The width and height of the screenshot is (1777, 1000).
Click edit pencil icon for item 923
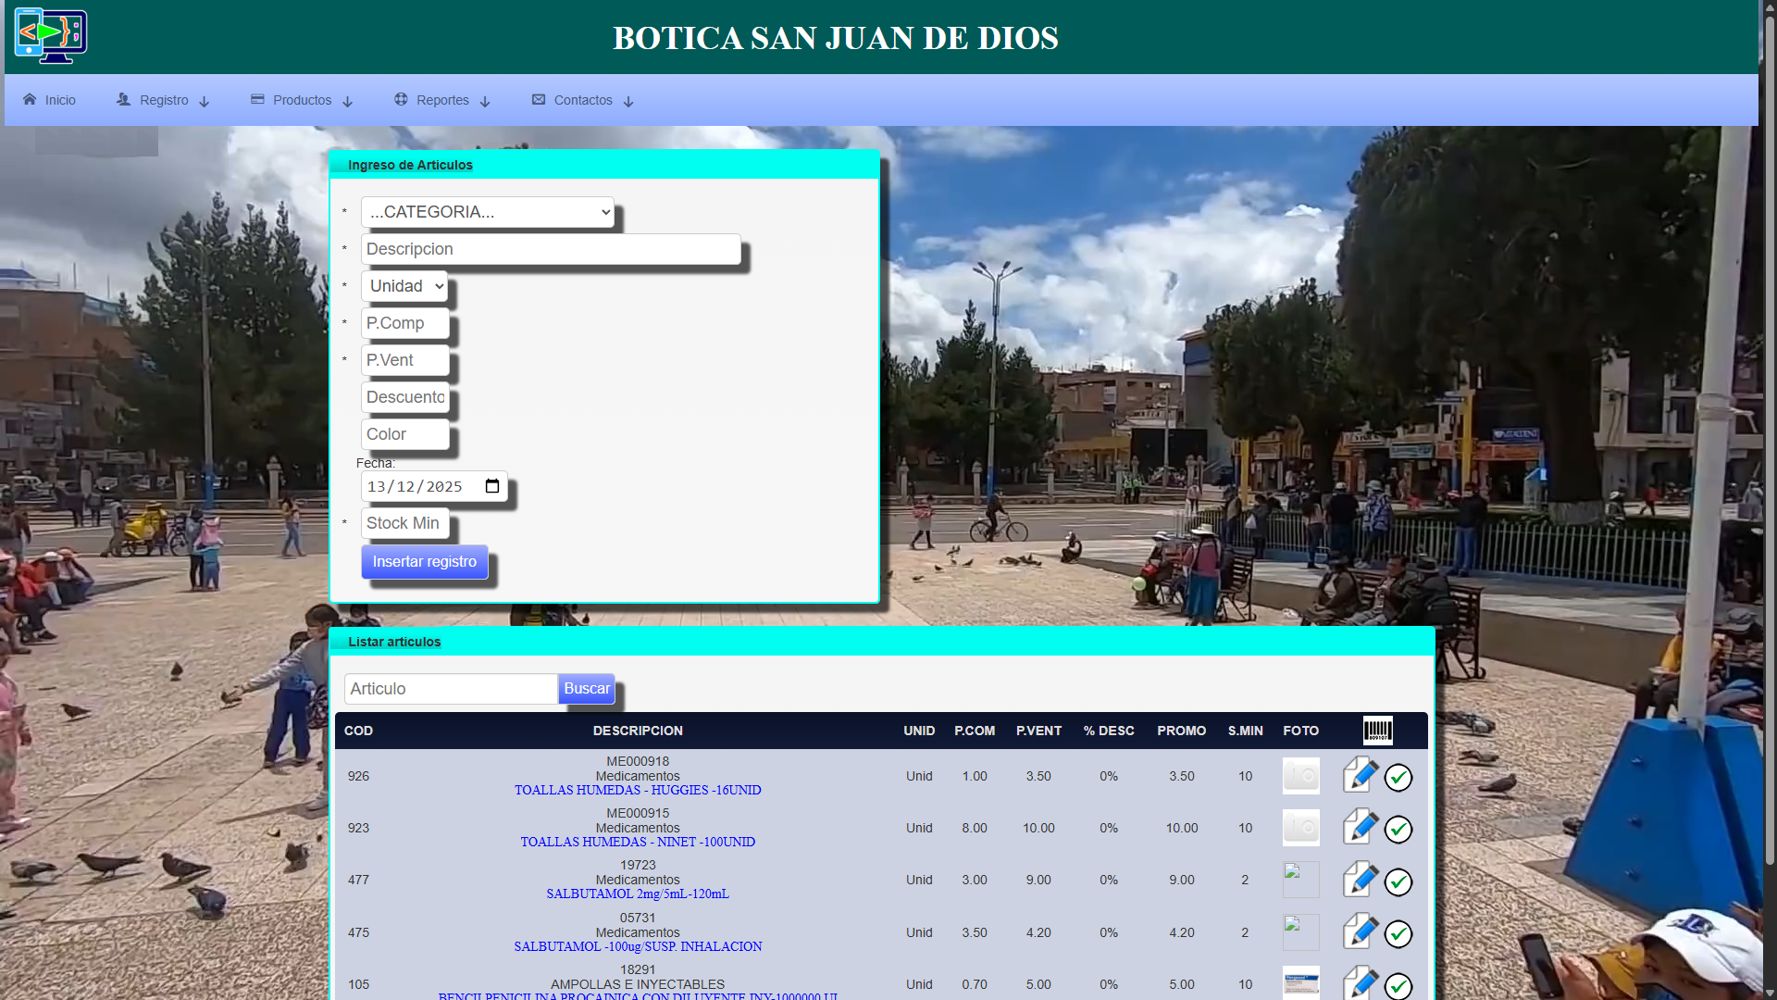[1360, 827]
